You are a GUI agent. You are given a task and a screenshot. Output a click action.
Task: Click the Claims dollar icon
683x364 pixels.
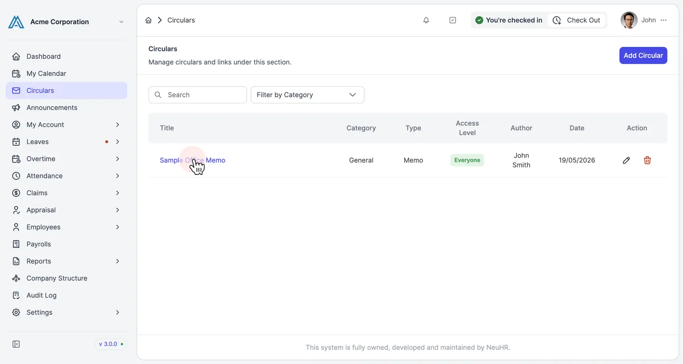[x=16, y=193]
